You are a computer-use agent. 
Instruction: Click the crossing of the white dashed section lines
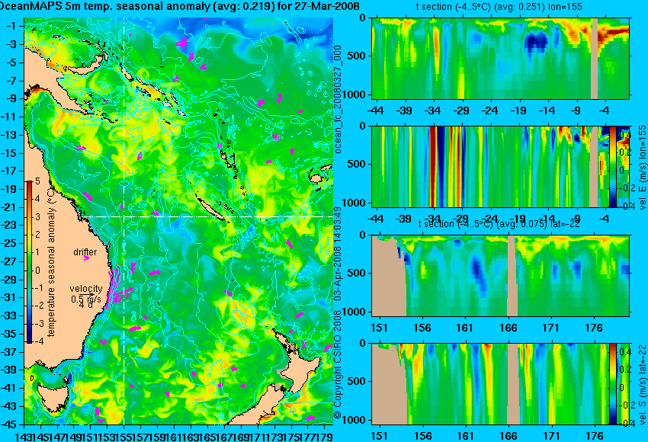click(x=124, y=216)
